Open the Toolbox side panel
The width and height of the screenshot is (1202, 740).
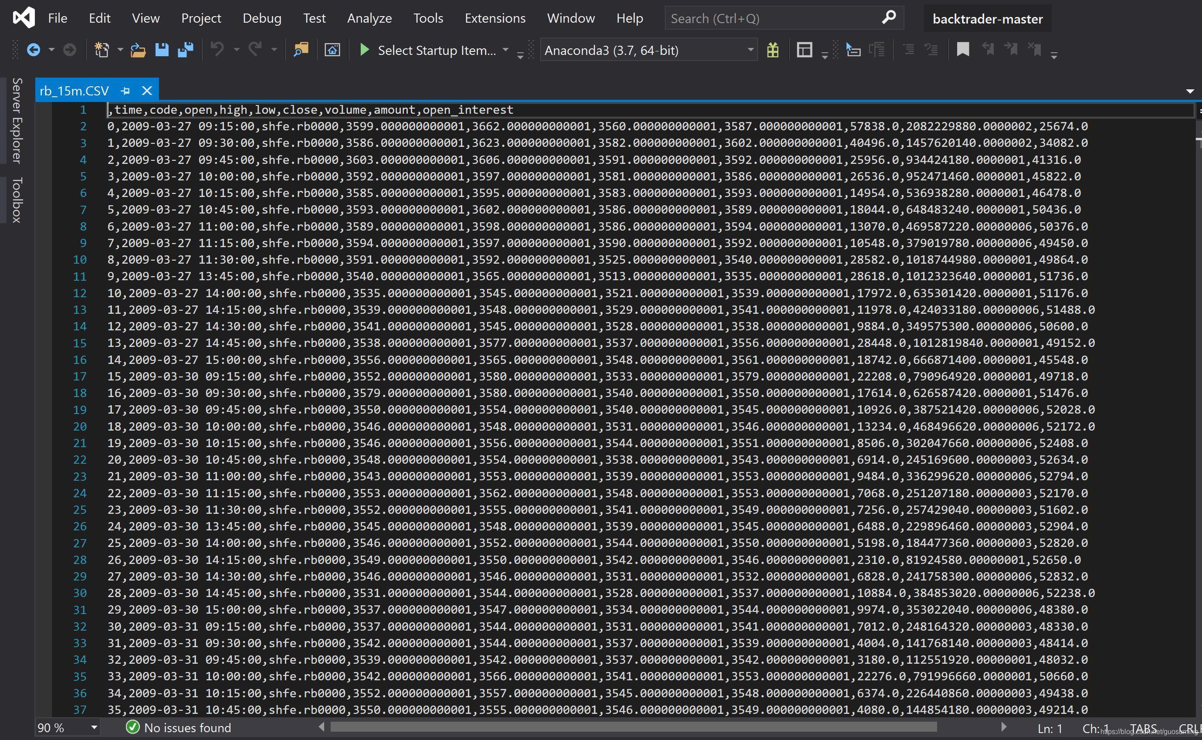point(17,200)
